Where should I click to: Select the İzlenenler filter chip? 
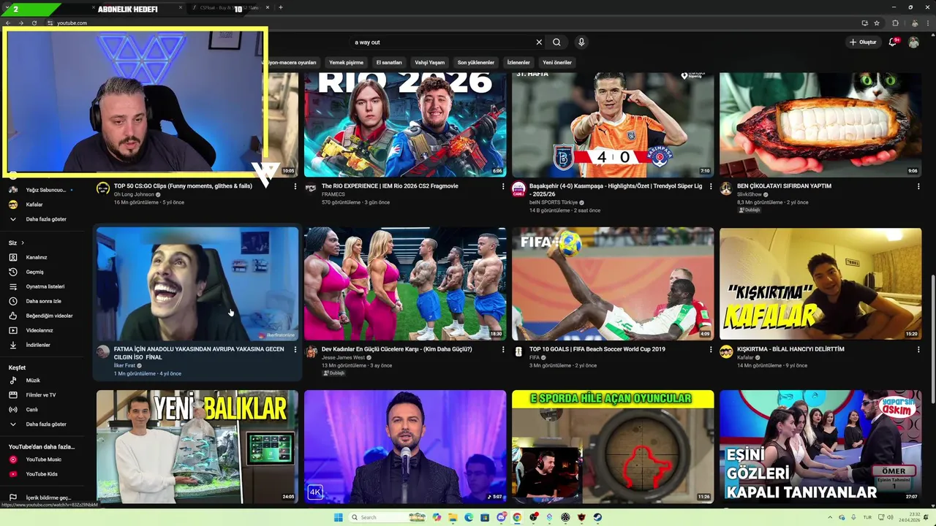point(518,63)
